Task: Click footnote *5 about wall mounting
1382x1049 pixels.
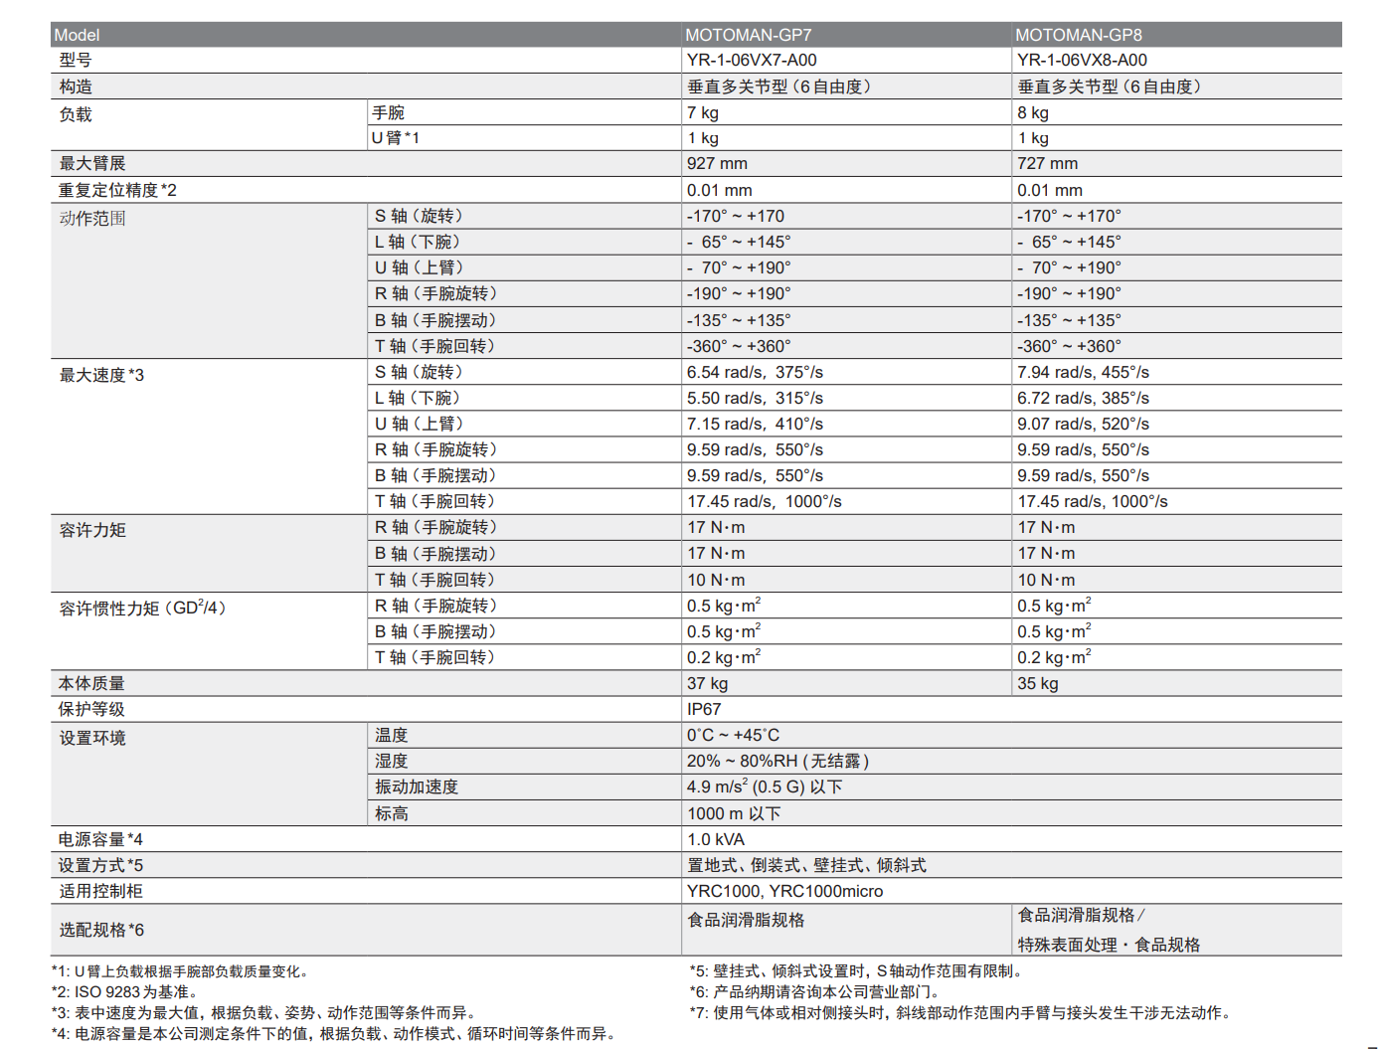Action: 856,970
